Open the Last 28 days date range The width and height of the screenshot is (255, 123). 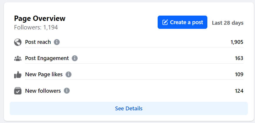tap(228, 23)
